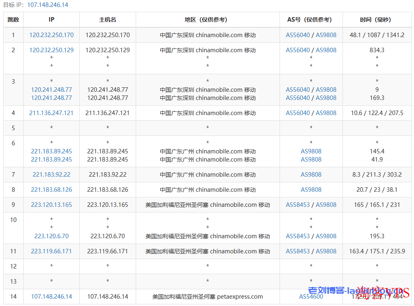Click the AS号(仅供参考) column header
This screenshot has width=414, height=306.
pyautogui.click(x=311, y=20)
